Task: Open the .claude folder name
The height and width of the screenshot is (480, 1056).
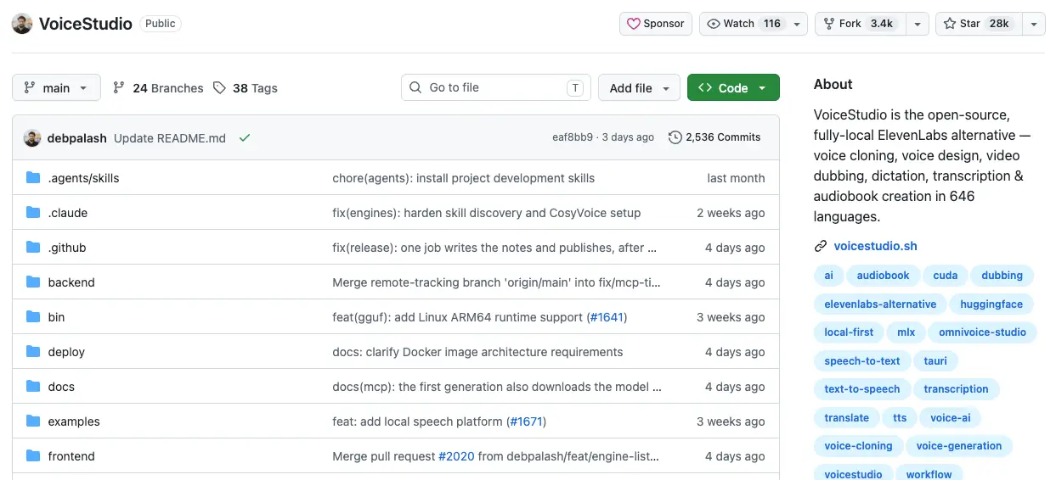Action: coord(67,213)
